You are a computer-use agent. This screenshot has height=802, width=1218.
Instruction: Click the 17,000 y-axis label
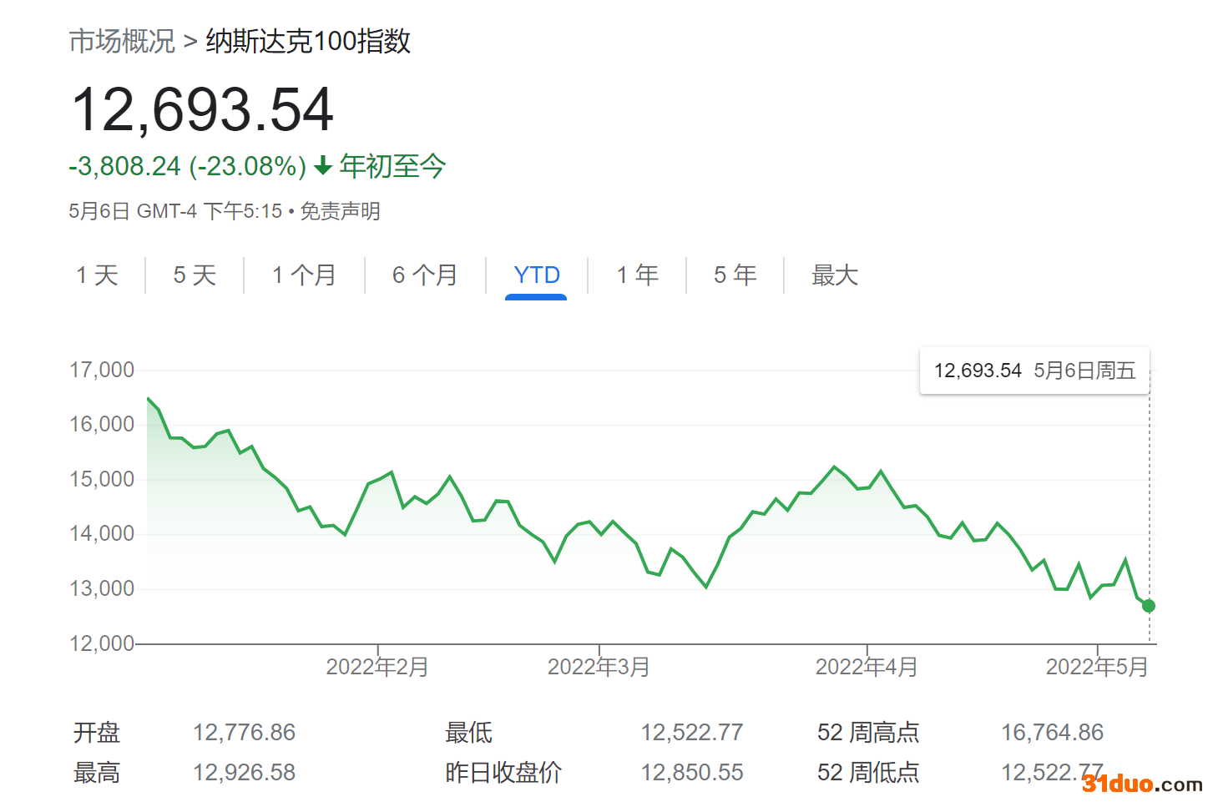102,370
